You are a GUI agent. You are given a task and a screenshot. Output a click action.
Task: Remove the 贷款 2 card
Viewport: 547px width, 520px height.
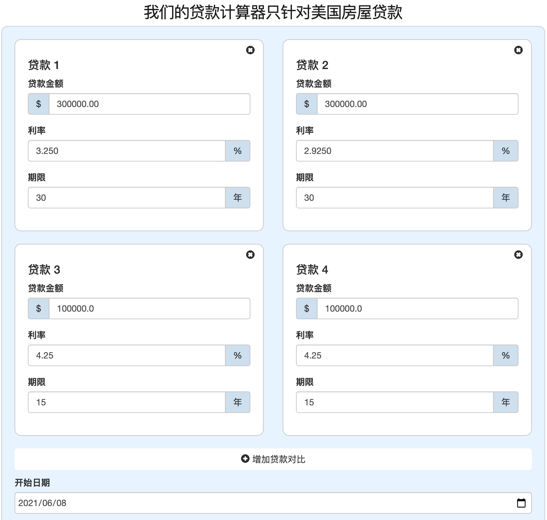point(518,50)
